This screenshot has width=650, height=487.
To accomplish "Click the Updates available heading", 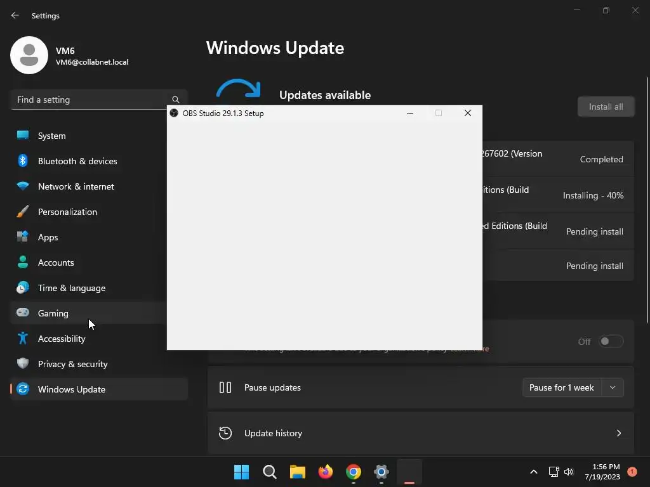I will tap(325, 95).
